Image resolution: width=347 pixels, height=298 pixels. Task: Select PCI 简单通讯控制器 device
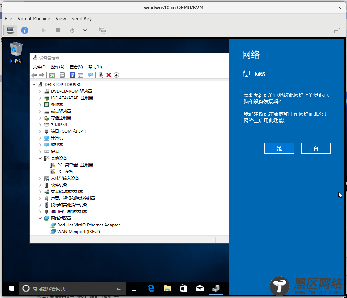click(75, 165)
